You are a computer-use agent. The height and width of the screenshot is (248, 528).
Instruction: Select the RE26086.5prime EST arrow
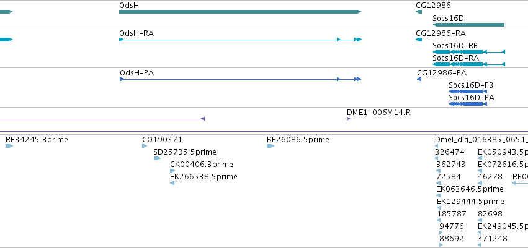tap(271, 146)
